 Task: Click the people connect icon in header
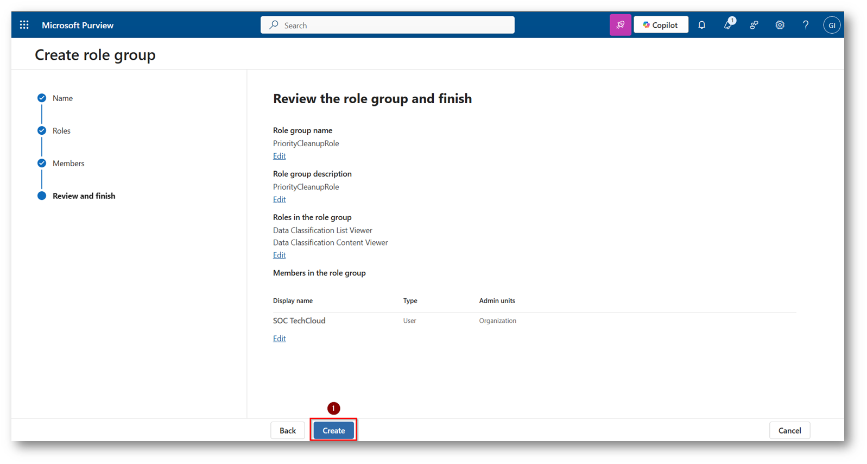pyautogui.click(x=754, y=25)
